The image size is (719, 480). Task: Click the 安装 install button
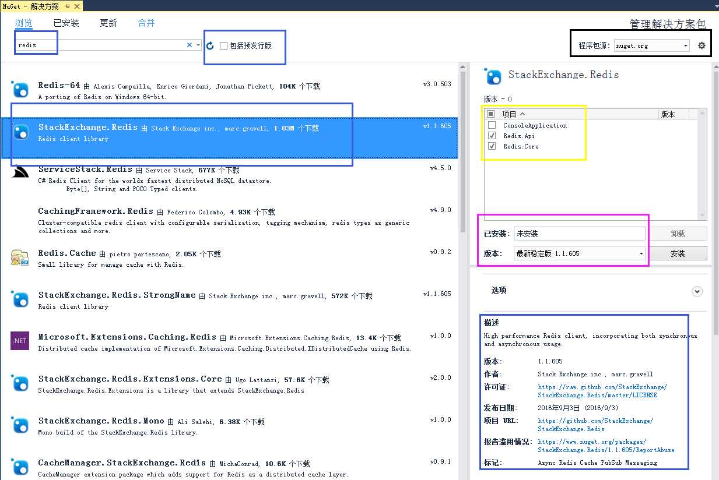click(x=678, y=253)
